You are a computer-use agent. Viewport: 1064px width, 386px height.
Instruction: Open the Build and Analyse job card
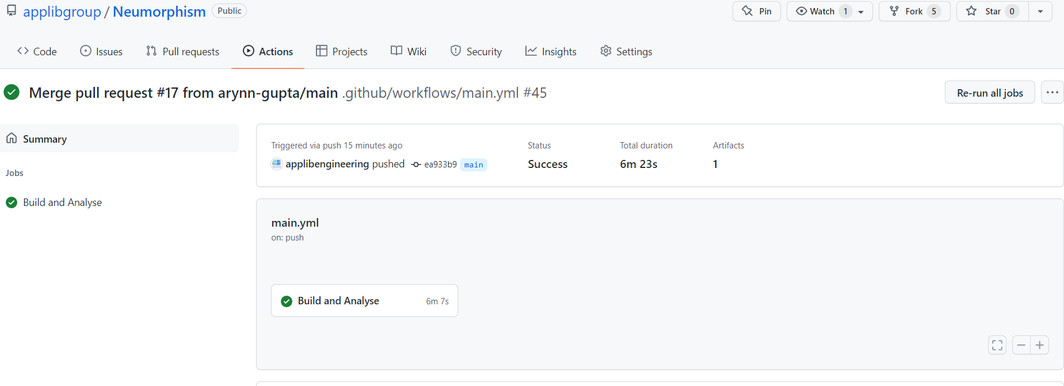[364, 301]
